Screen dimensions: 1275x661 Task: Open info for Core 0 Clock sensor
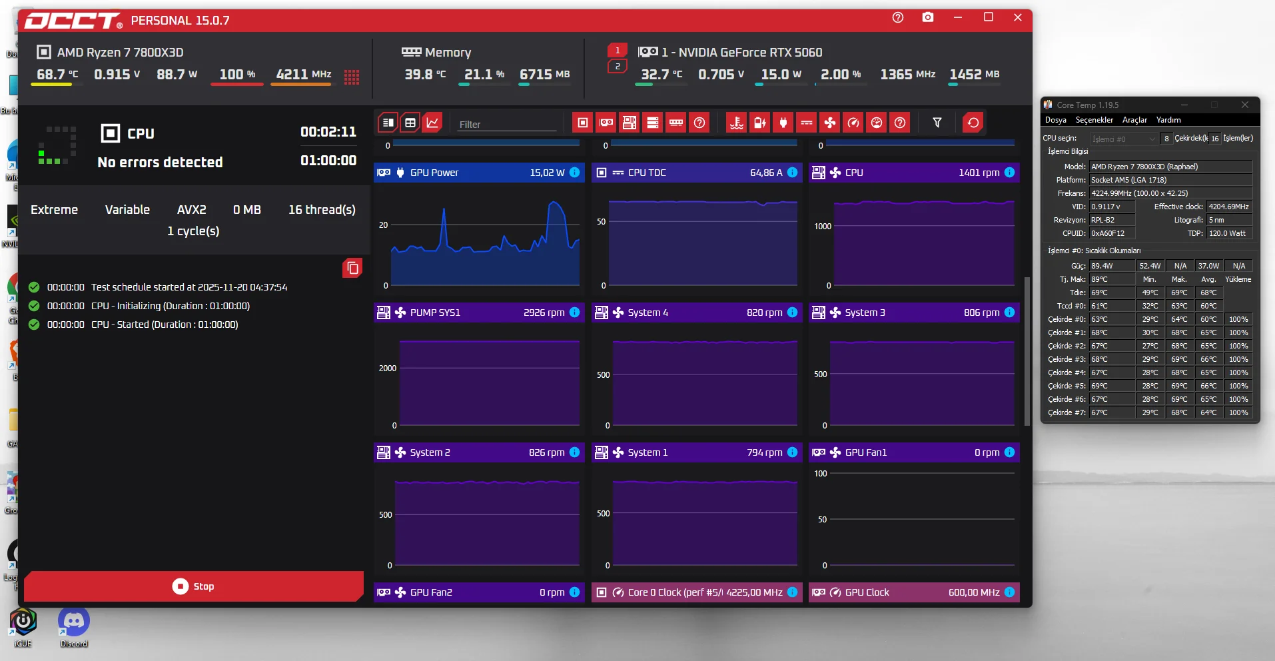pyautogui.click(x=793, y=592)
